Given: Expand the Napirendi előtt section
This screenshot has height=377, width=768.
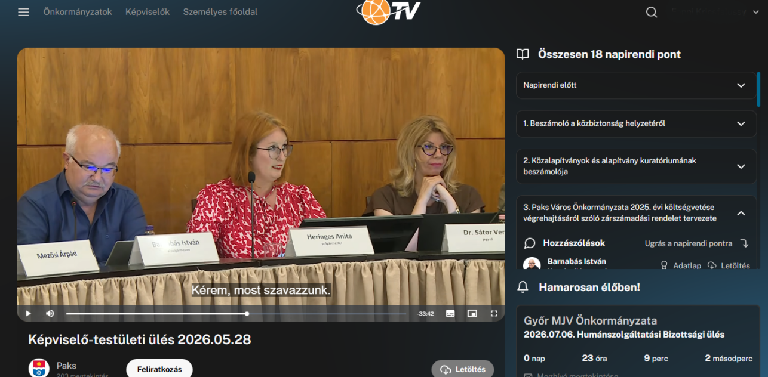Looking at the screenshot, I should point(637,85).
